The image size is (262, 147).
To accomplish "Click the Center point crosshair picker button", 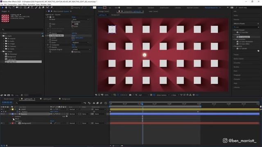I will coord(73,38).
